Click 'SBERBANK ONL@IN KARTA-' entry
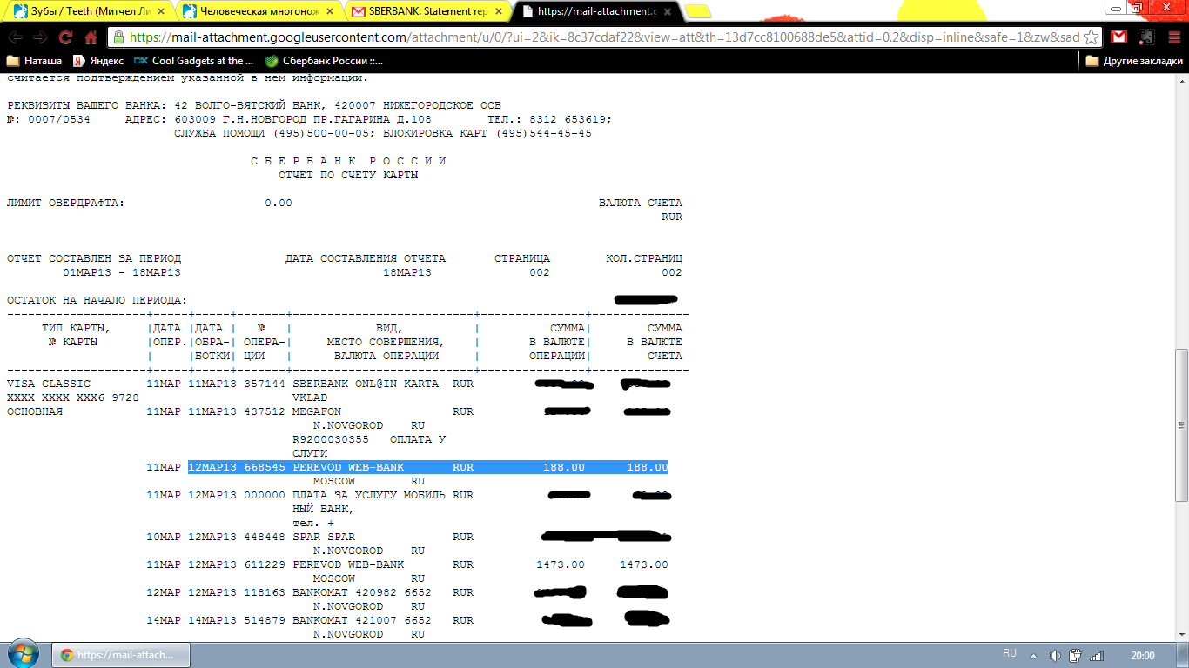 (x=369, y=384)
